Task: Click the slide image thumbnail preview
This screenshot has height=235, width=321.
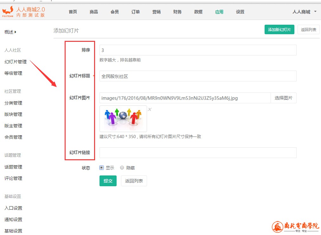Action: click(x=123, y=118)
